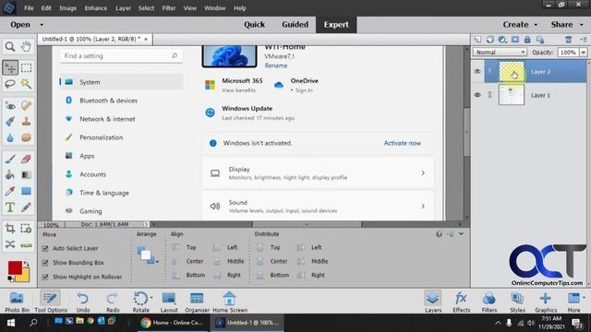Hide Layer 1 with eye icon
The image size is (591, 332).
coord(477,95)
